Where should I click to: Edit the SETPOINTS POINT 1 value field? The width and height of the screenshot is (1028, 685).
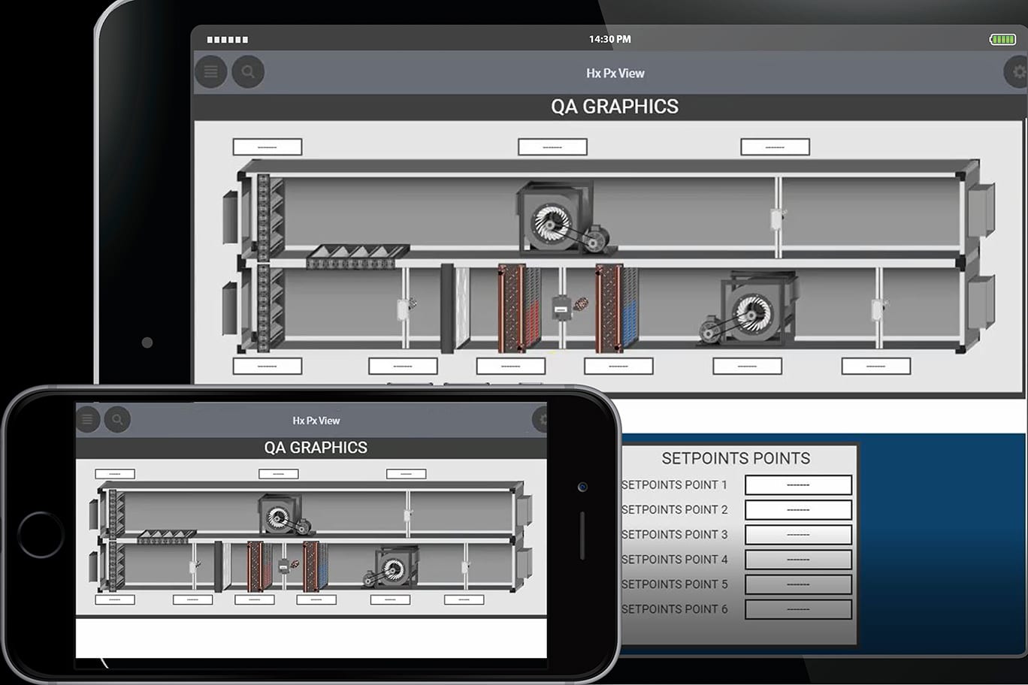(x=798, y=485)
